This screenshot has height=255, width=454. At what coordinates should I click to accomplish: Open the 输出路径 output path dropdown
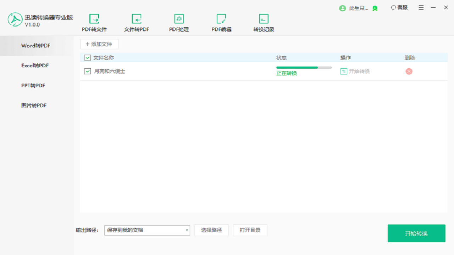coord(187,230)
